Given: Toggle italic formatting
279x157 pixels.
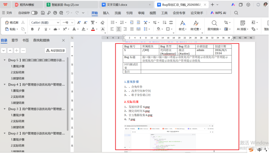Looking at the screenshot, I should (x=39, y=29).
